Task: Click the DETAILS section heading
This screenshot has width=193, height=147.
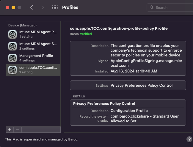Action: point(79,97)
